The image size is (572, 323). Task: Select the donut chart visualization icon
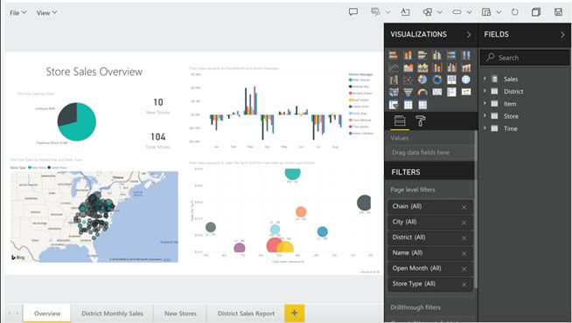(x=436, y=79)
